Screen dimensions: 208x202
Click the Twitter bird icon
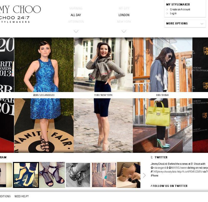[x=152, y=157]
